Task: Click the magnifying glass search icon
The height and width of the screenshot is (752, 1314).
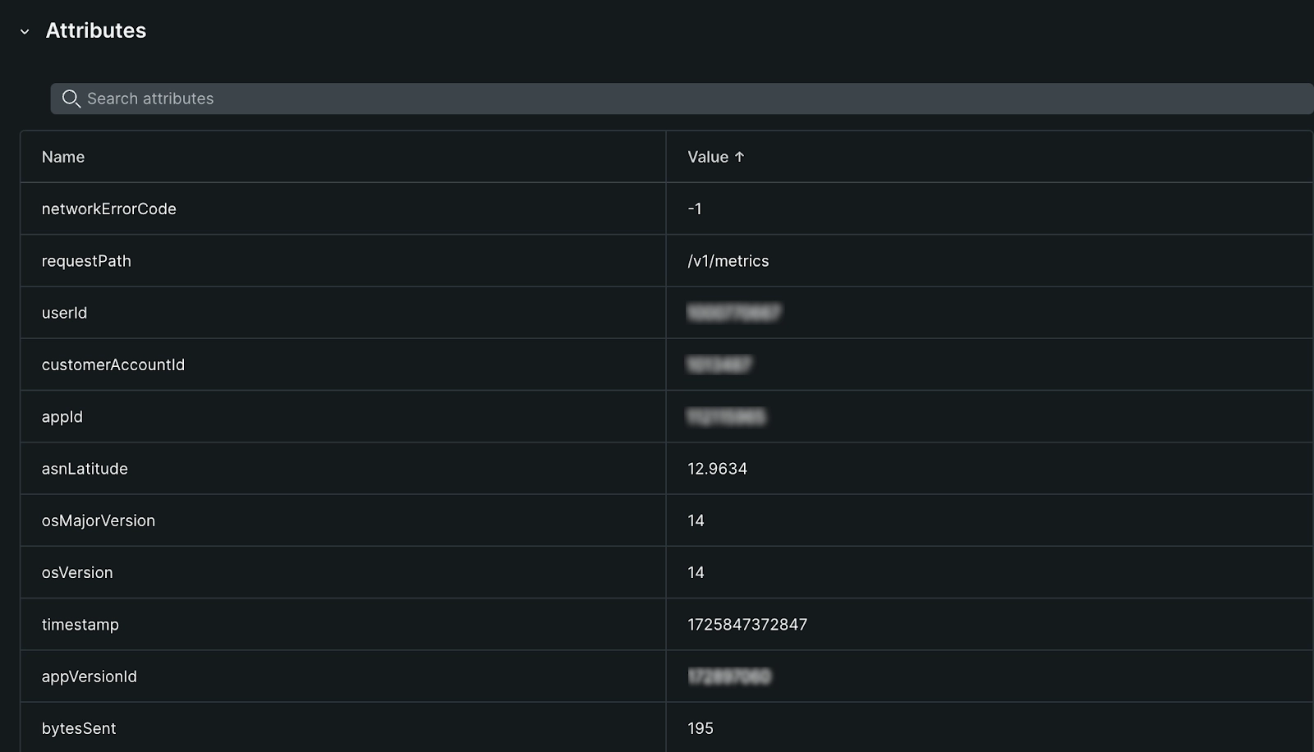Action: (x=71, y=98)
